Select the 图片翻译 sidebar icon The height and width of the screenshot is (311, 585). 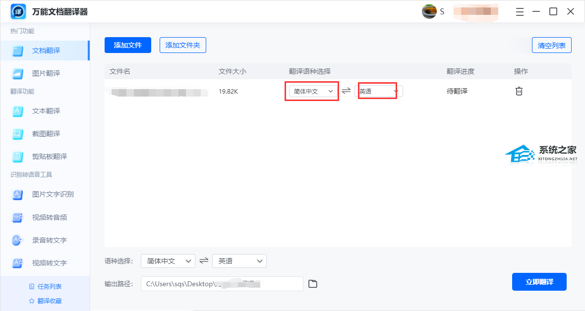pyautogui.click(x=17, y=73)
